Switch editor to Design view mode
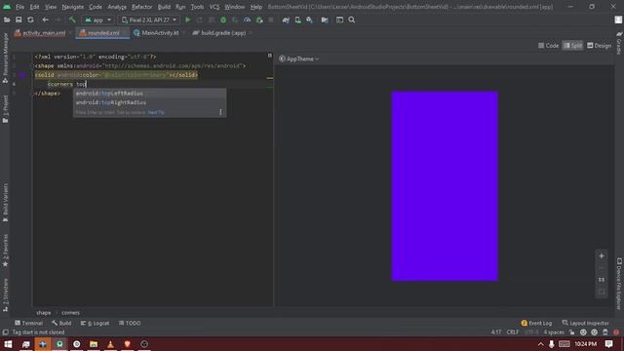This screenshot has width=624, height=351. click(599, 46)
